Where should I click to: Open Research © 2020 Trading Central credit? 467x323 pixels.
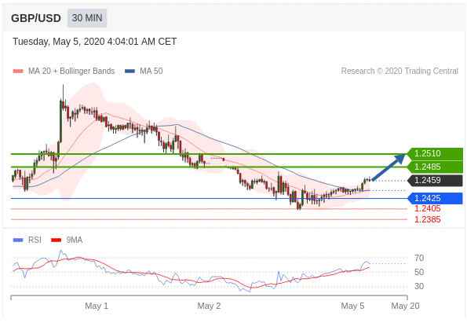click(400, 71)
